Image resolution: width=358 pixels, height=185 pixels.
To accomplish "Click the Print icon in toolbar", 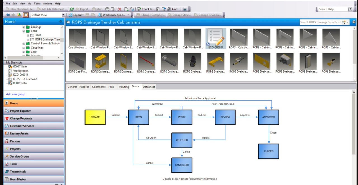I will click(x=107, y=9).
